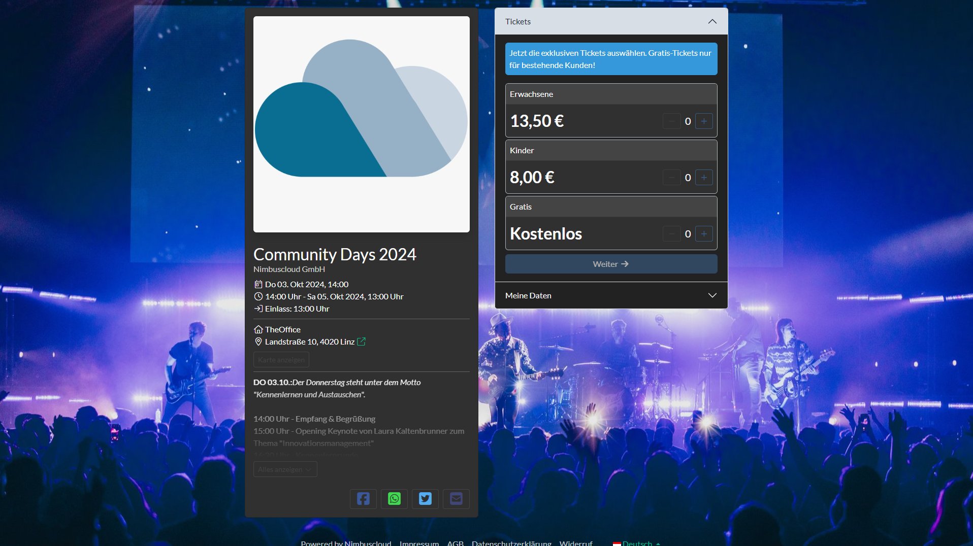The height and width of the screenshot is (546, 973).
Task: Click Karte anzeigen button
Action: (x=281, y=360)
